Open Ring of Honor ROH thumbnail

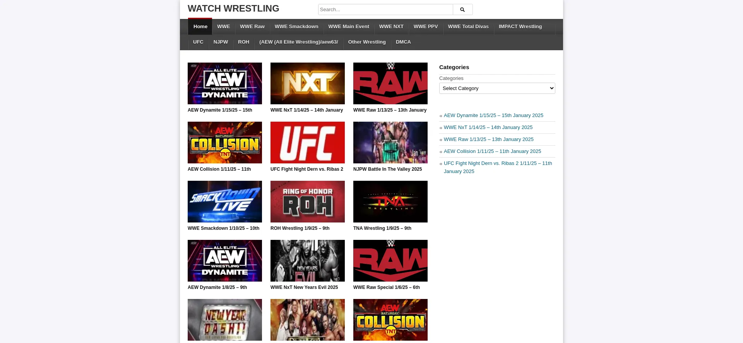[308, 202]
